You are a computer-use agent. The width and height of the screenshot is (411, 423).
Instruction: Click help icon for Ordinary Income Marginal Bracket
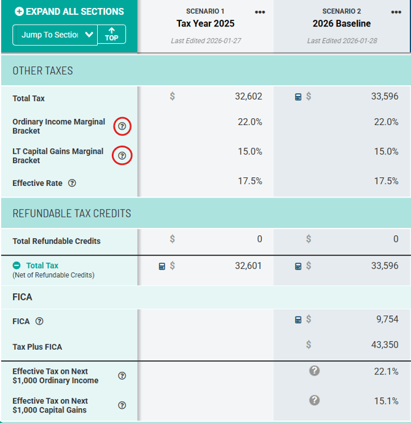[122, 126]
